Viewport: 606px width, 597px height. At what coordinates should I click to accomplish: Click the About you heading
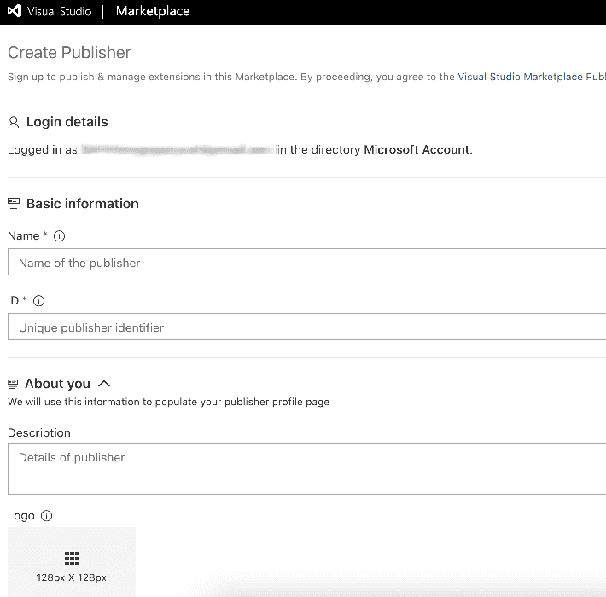57,384
